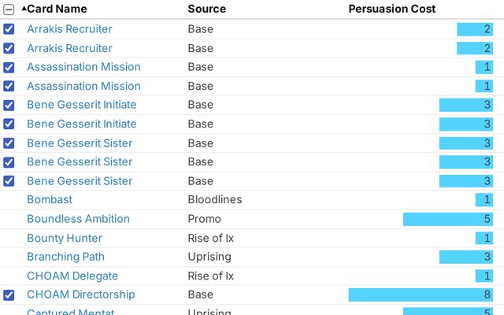Sort by the Persuasion Cost column header

tap(391, 9)
